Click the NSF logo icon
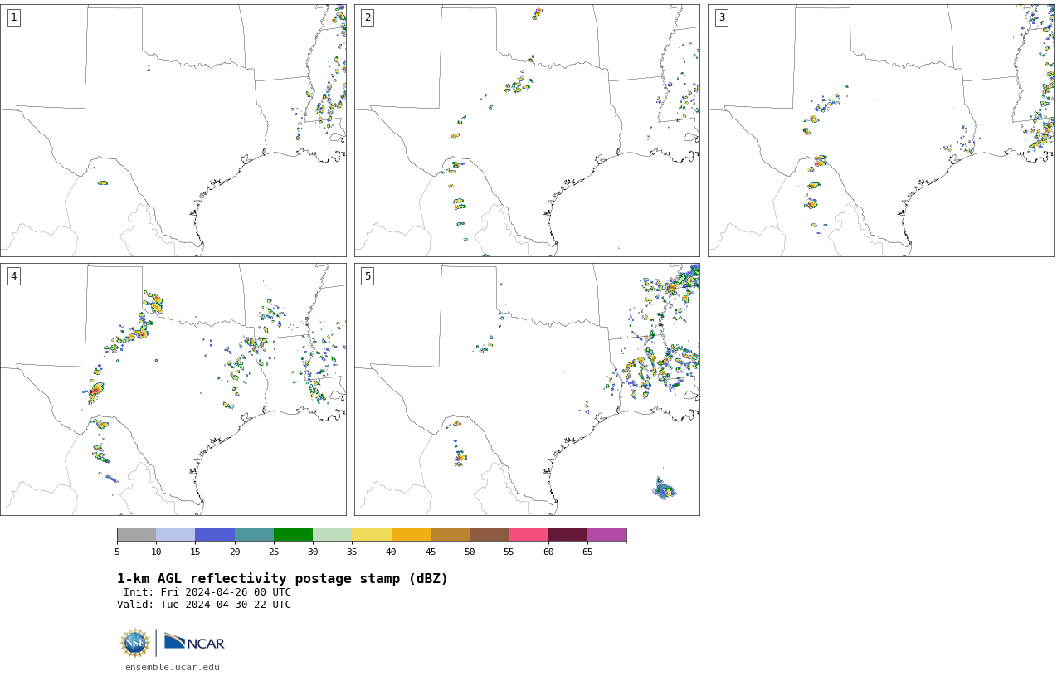The width and height of the screenshot is (1062, 676). pos(135,643)
